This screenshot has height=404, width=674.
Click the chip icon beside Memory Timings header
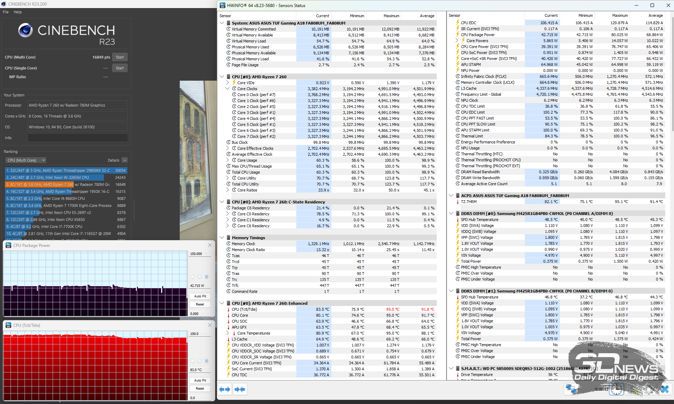click(229, 238)
